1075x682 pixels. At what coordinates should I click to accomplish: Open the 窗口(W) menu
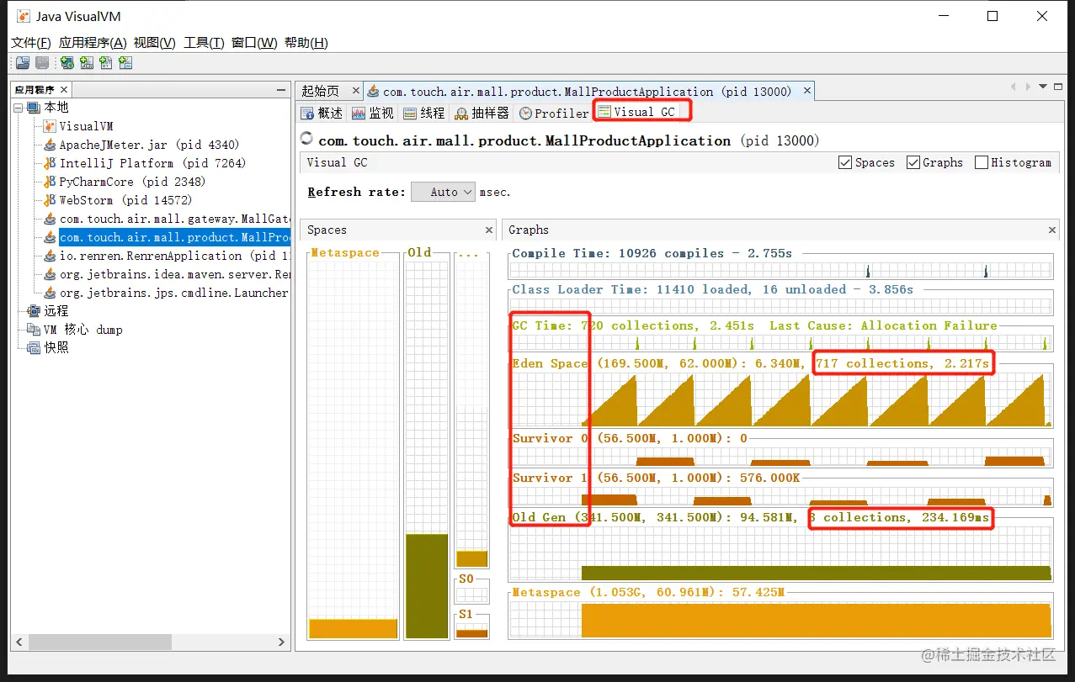tap(254, 43)
